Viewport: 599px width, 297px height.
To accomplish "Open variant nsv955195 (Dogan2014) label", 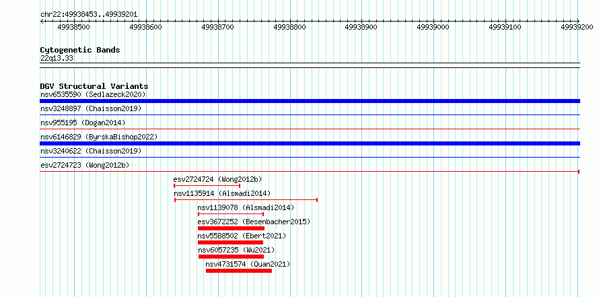I will tap(83, 123).
